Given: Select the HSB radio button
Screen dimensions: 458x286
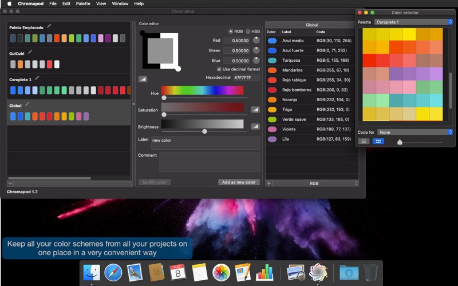Looking at the screenshot, I should pos(248,31).
